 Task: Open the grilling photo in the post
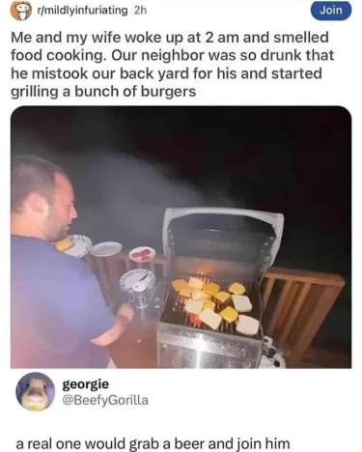(x=181, y=237)
